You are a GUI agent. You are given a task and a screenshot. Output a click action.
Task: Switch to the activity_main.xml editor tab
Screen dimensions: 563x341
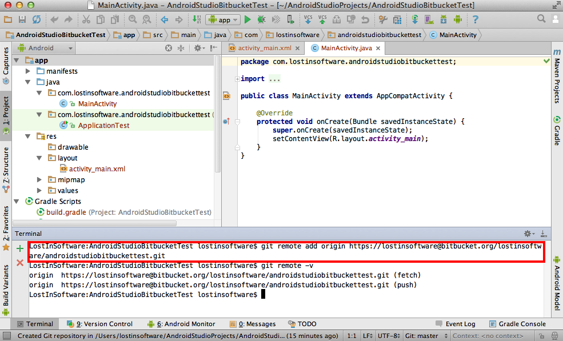click(x=264, y=48)
